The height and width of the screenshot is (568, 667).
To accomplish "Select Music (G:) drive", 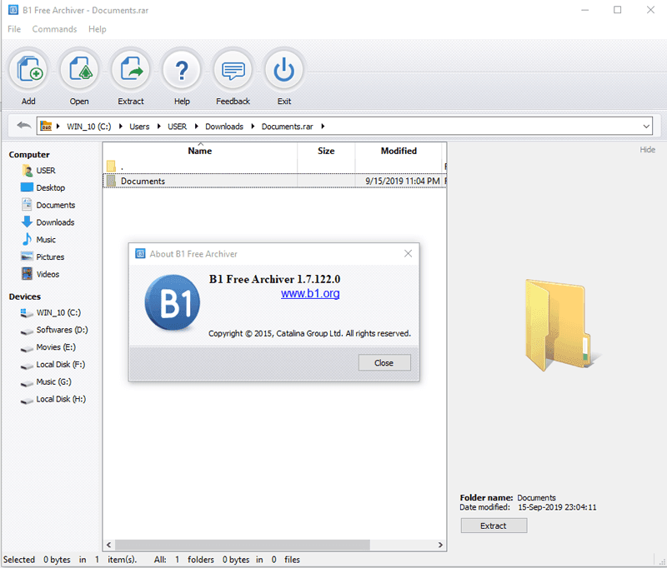I will pyautogui.click(x=46, y=382).
